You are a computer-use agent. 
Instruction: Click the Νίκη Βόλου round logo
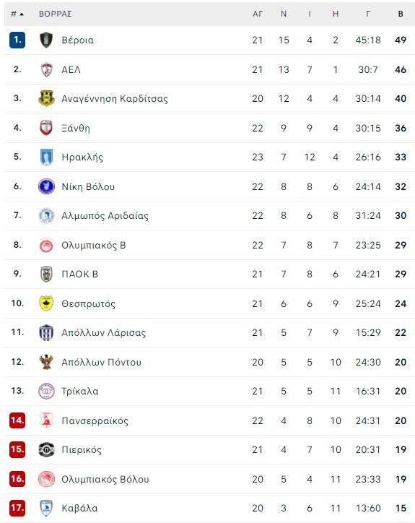point(46,186)
